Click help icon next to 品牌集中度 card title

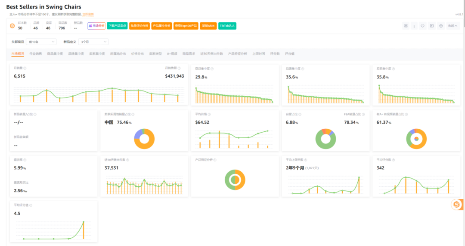point(303,69)
